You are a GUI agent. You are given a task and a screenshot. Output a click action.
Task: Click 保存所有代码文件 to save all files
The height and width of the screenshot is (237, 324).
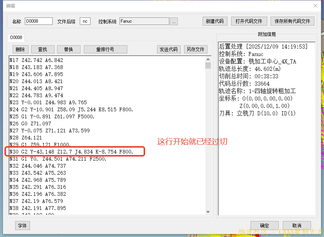[x=292, y=21]
